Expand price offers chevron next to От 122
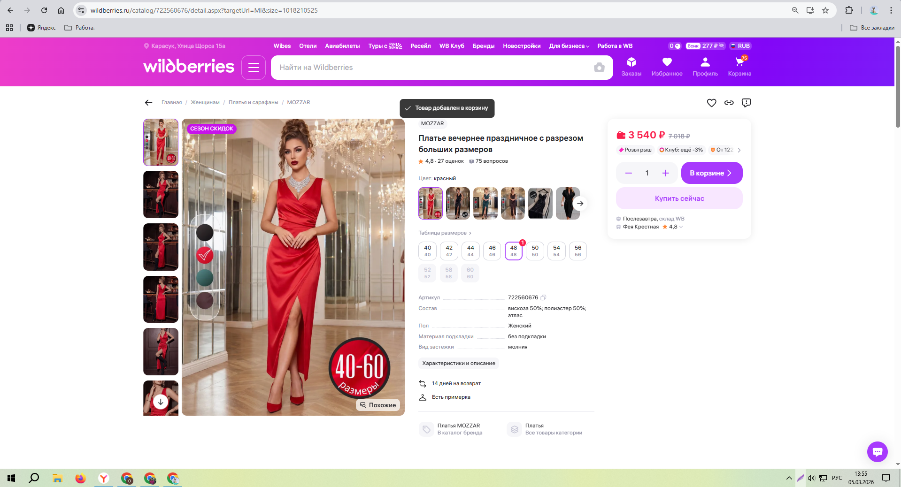The image size is (901, 487). pos(739,150)
